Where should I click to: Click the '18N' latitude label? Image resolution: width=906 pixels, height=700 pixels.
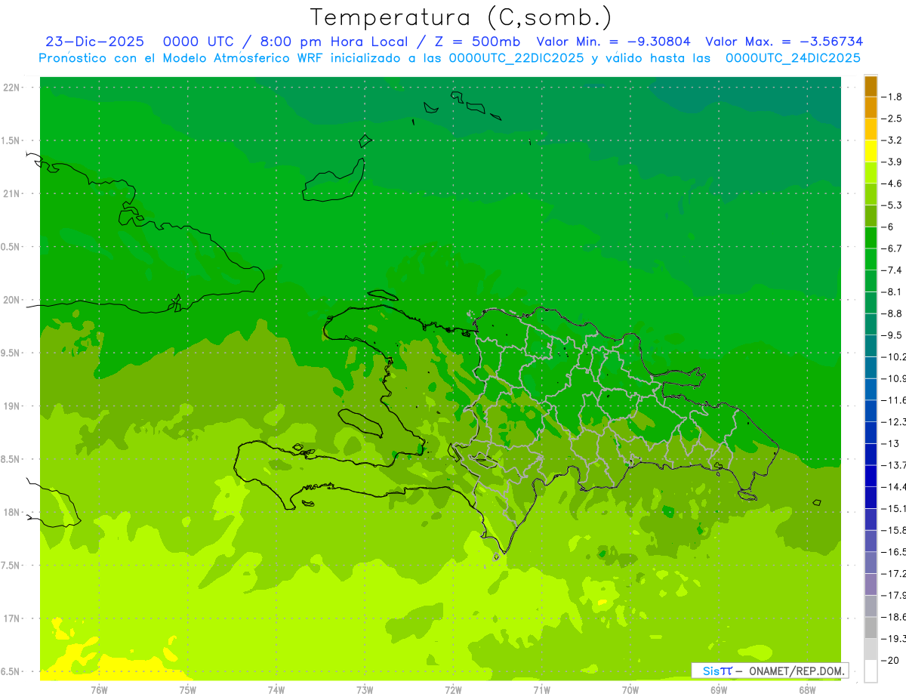click(x=11, y=512)
